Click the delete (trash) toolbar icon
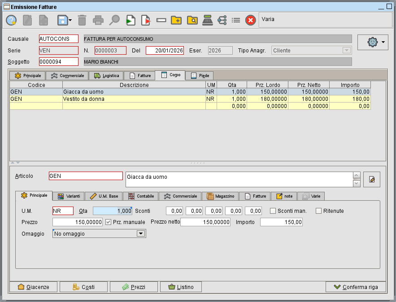The width and height of the screenshot is (396, 302). pyautogui.click(x=83, y=20)
